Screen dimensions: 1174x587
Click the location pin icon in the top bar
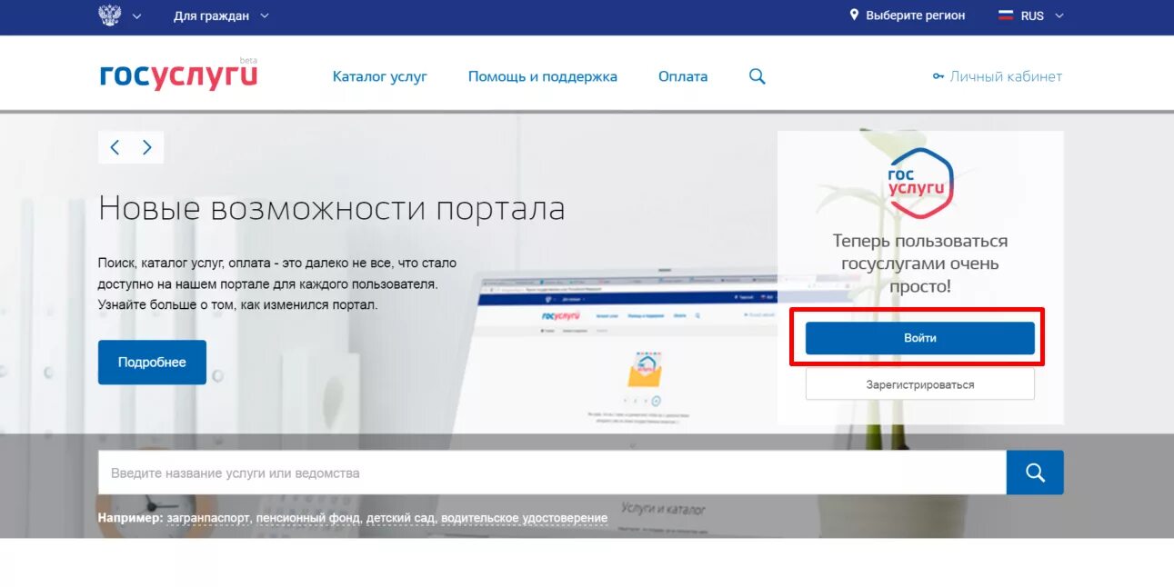[x=854, y=15]
